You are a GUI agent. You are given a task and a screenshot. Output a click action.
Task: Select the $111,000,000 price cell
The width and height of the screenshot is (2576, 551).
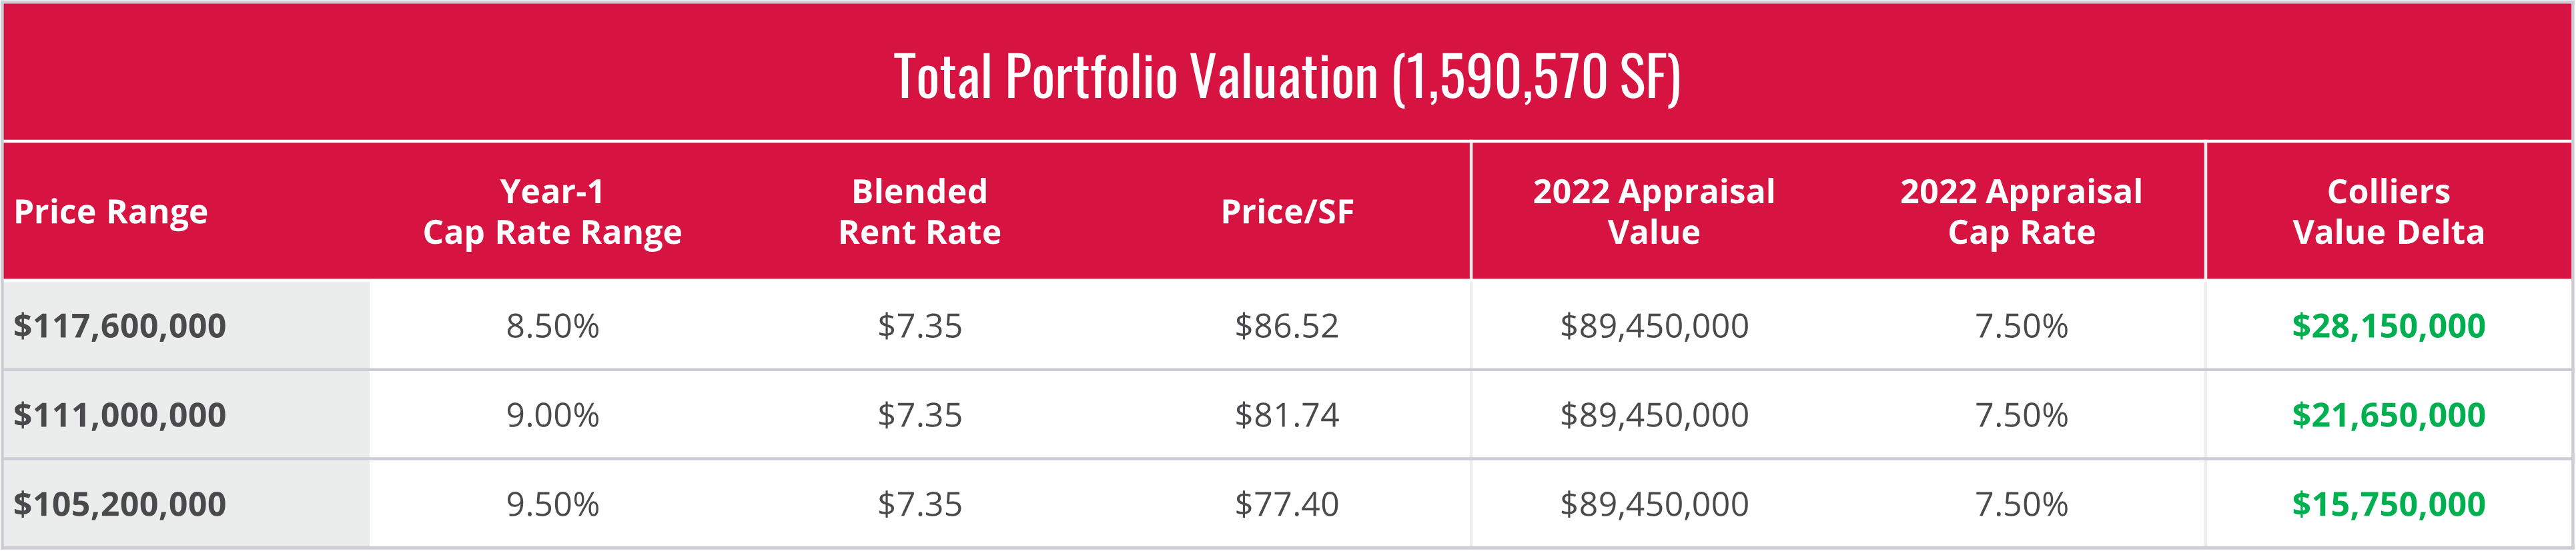click(x=120, y=414)
